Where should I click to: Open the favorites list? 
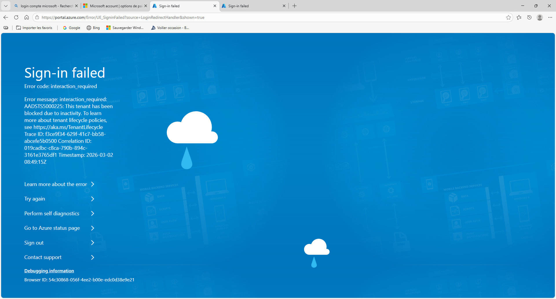(x=519, y=17)
